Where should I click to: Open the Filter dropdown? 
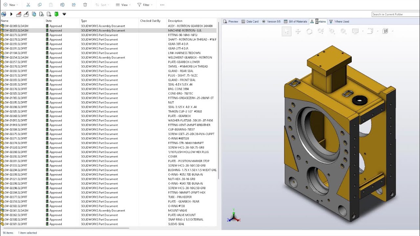point(145,5)
